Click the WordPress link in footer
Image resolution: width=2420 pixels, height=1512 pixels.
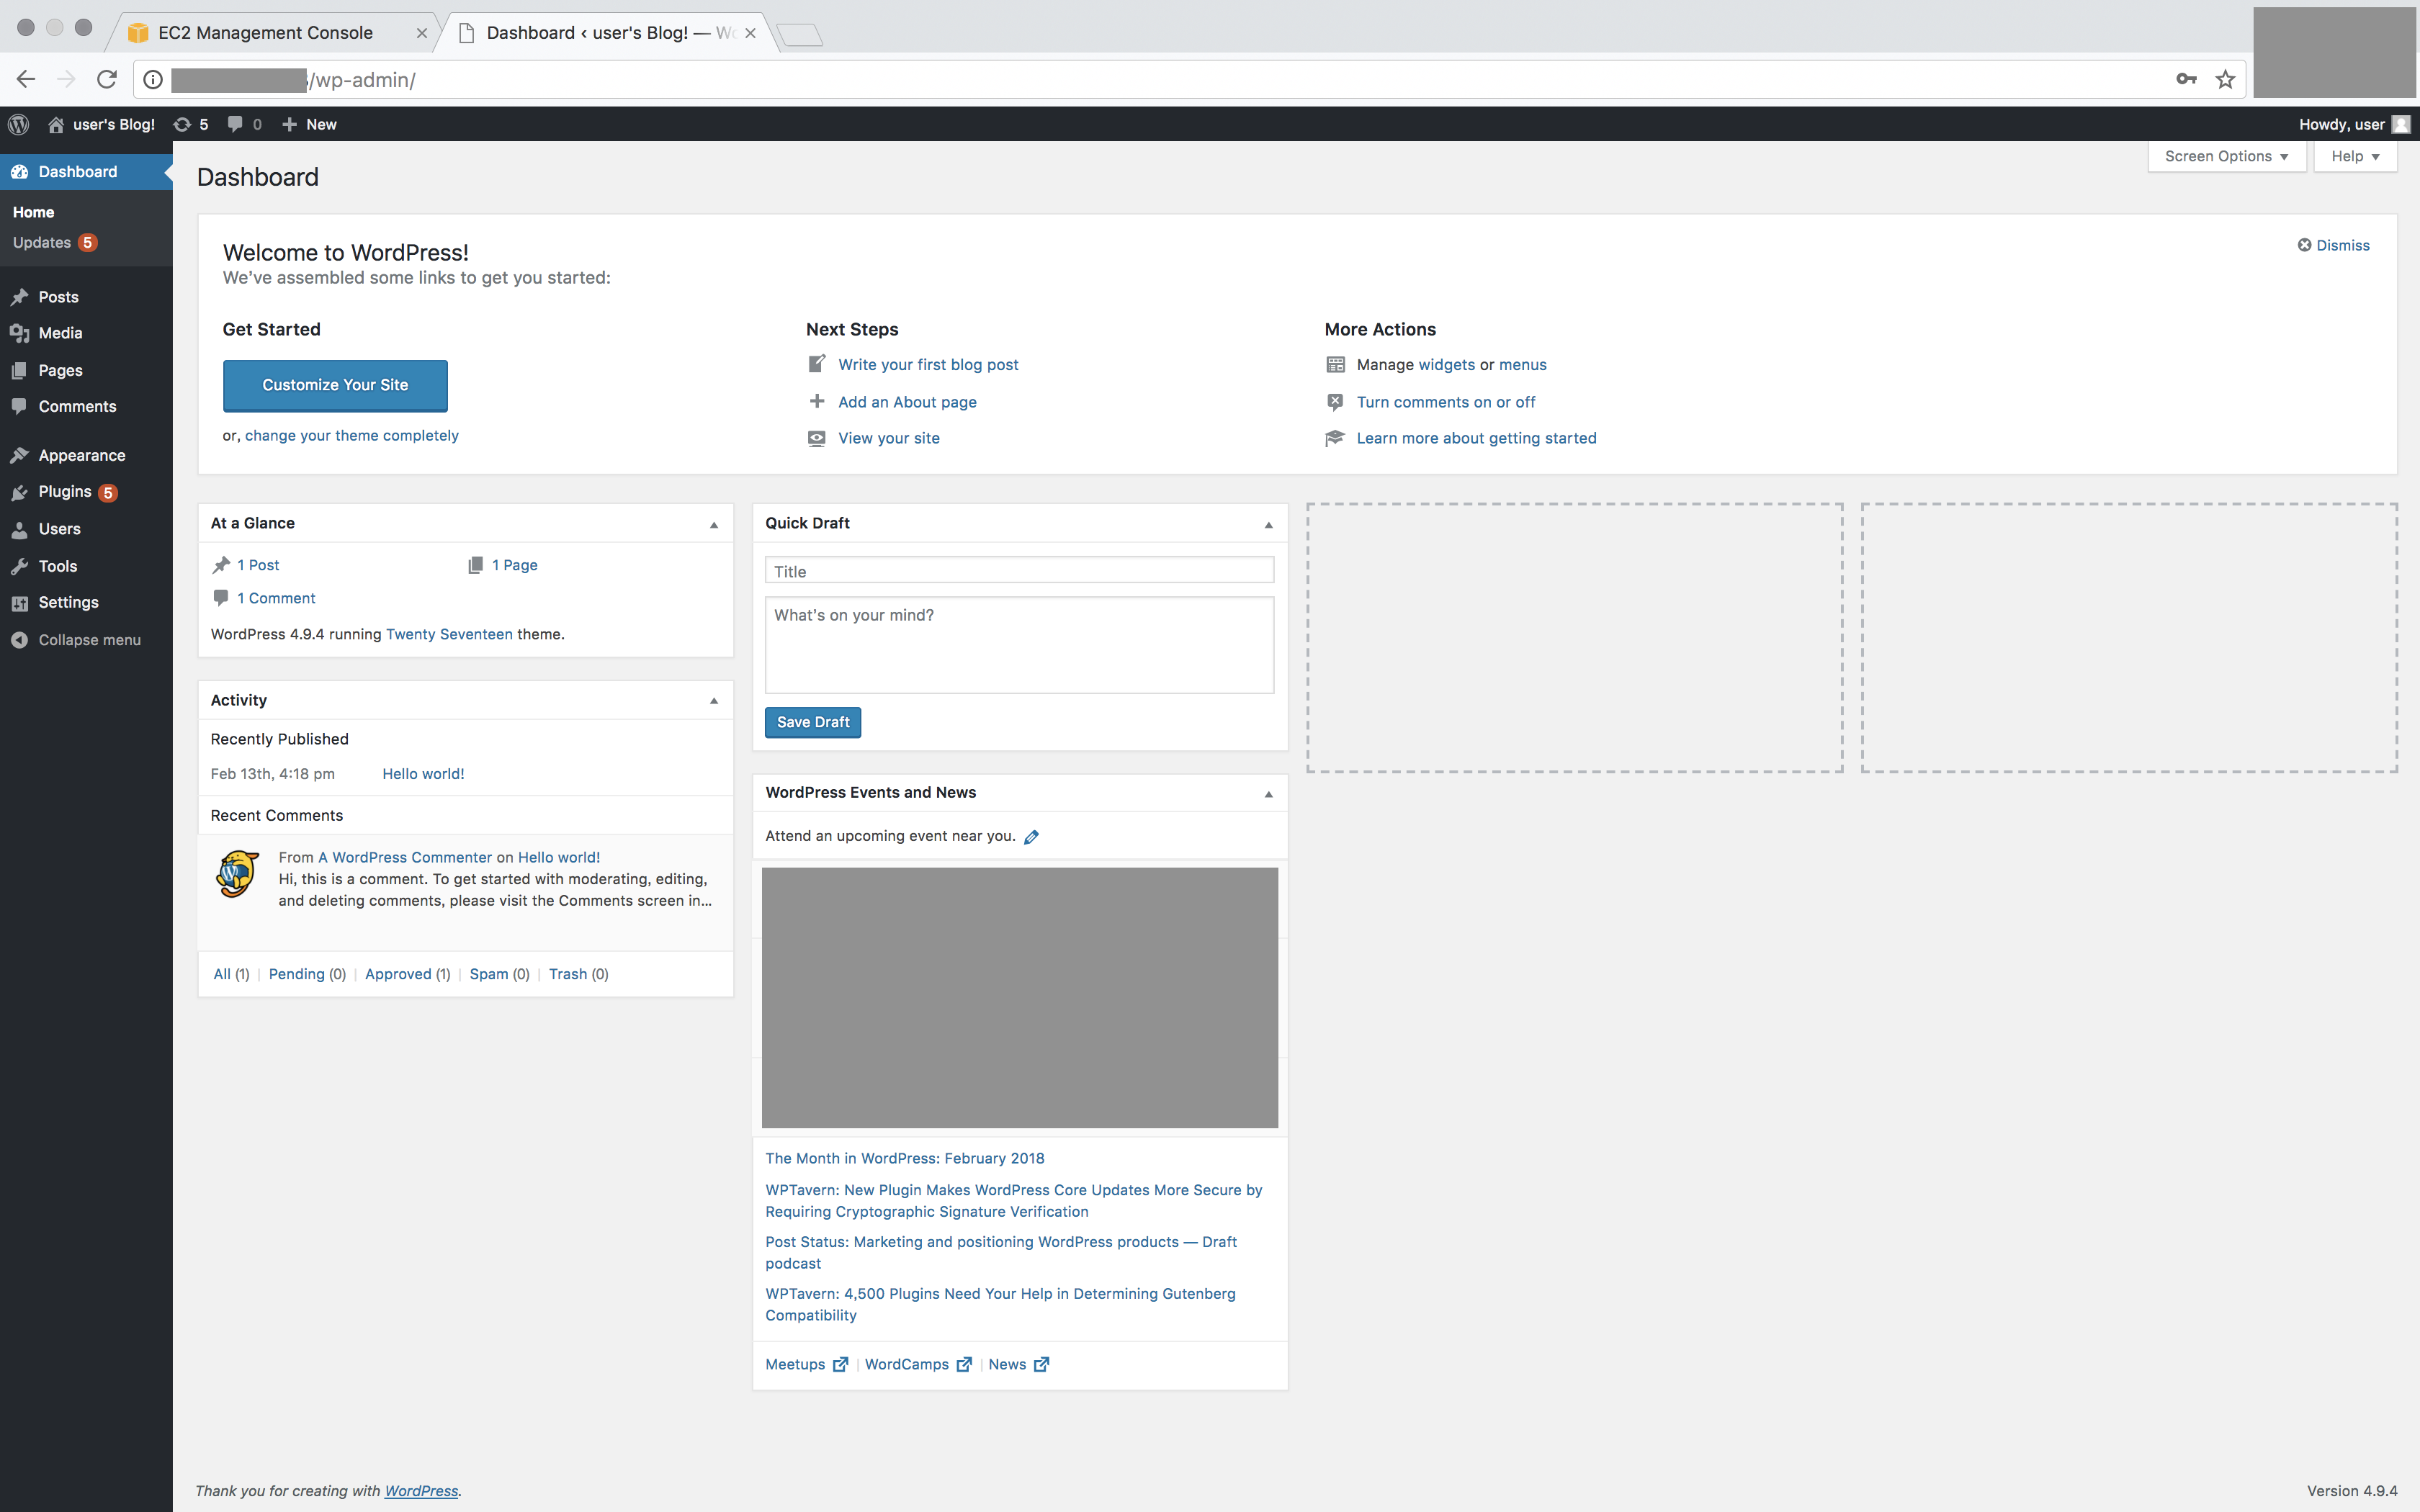[421, 1491]
